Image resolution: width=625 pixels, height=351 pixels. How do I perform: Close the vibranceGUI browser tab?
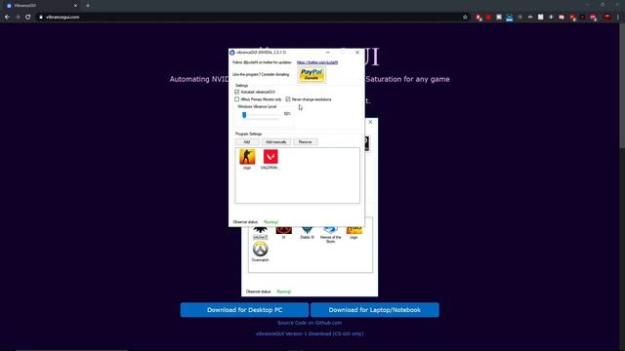(x=75, y=6)
